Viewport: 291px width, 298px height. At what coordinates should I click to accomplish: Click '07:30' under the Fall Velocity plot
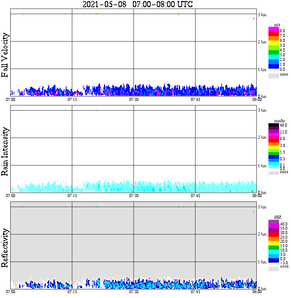point(134,100)
